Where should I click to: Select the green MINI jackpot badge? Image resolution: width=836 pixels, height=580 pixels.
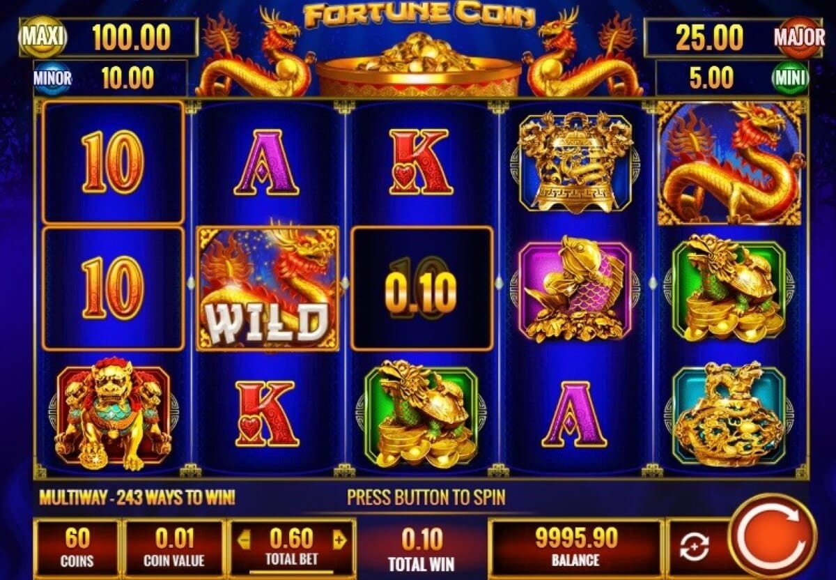(x=790, y=77)
